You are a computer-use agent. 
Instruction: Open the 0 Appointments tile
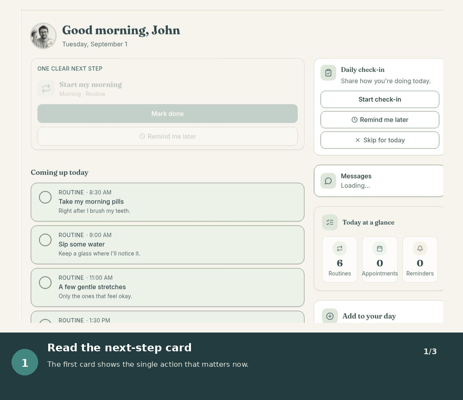tap(380, 260)
